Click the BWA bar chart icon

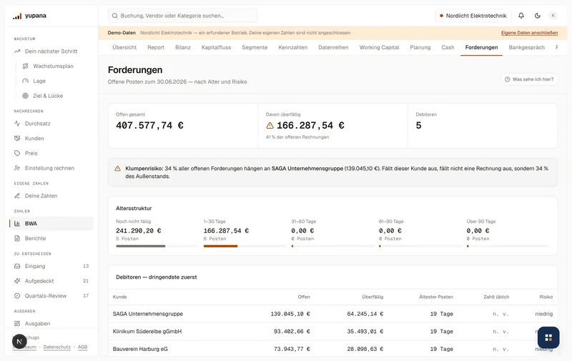(17, 224)
